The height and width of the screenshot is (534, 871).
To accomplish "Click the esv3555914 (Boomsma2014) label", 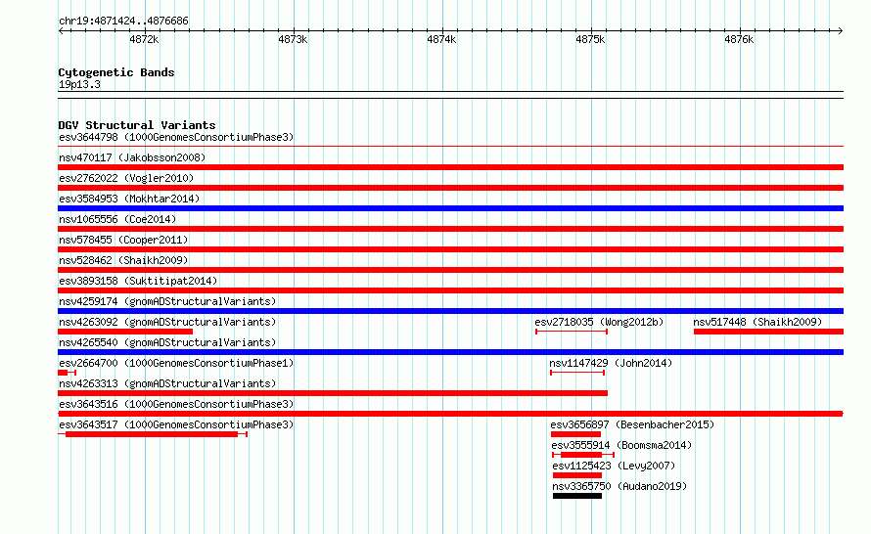I will click(621, 445).
